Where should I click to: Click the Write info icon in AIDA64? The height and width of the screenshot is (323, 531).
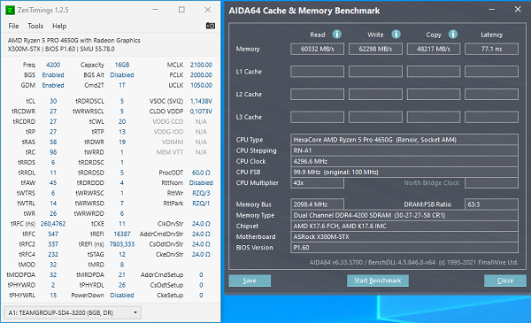point(396,35)
